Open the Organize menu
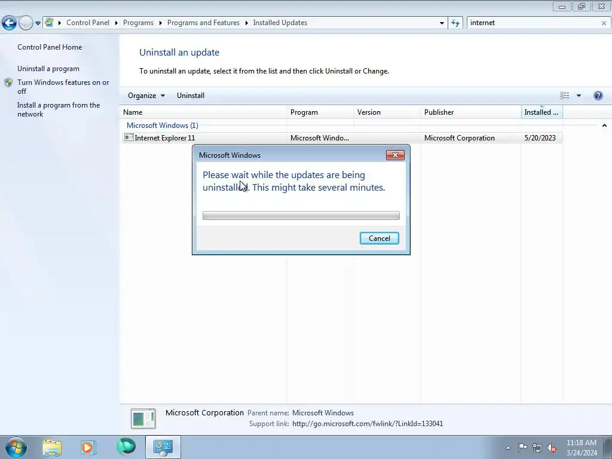 click(x=146, y=96)
